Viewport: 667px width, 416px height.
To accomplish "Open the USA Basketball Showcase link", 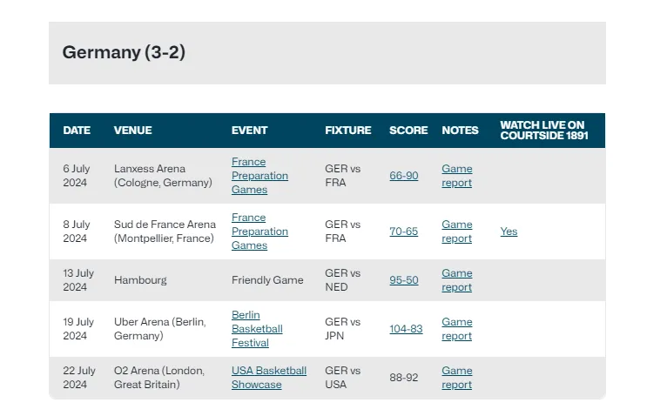I will [x=268, y=378].
